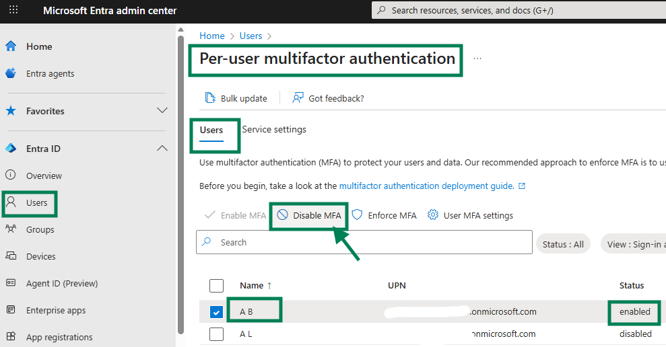Switch to the Users tab
Screen dimensions: 666x347
click(211, 130)
